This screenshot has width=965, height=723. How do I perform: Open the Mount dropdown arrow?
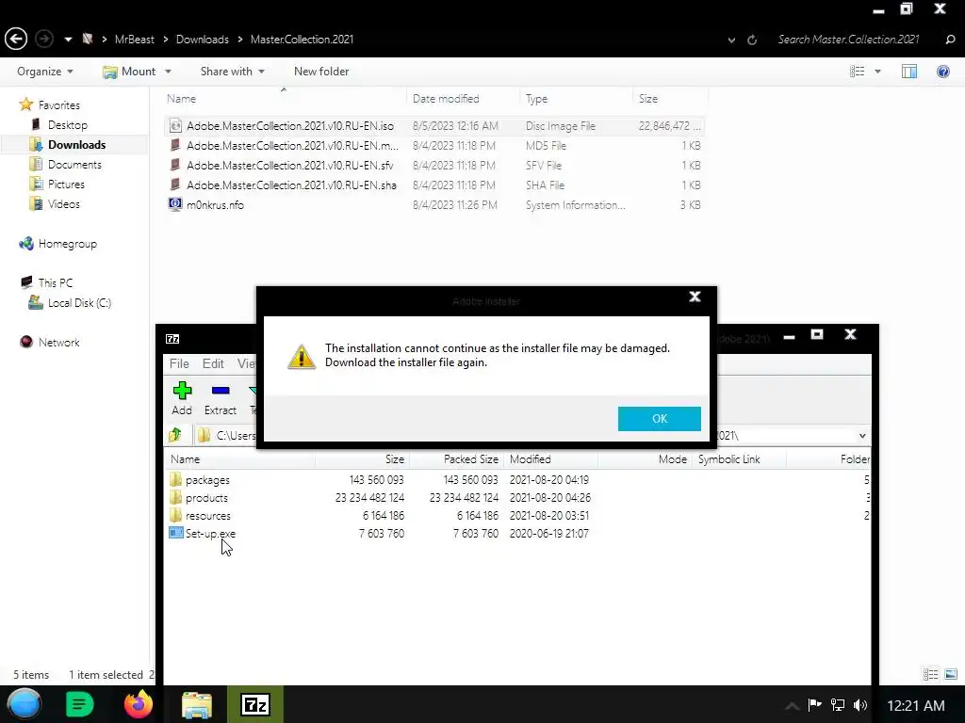coord(168,72)
